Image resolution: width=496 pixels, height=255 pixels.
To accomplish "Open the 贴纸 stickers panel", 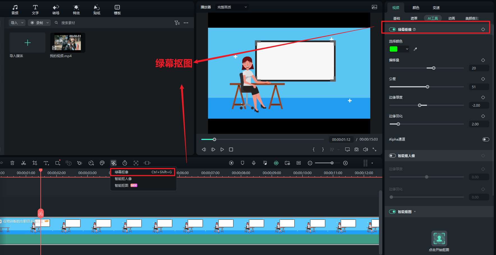I will 97,10.
